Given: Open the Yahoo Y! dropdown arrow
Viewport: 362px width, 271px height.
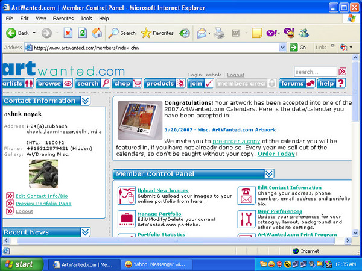Looking at the screenshot, I should pyautogui.click(x=279, y=33).
